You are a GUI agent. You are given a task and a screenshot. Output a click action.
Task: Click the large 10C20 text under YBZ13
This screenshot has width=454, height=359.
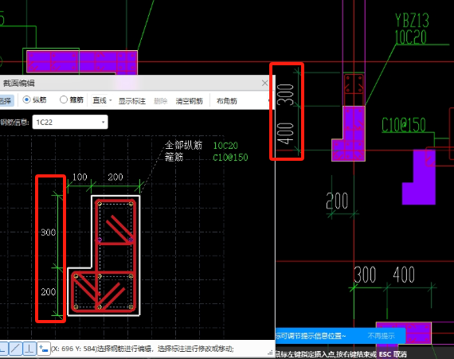410,37
